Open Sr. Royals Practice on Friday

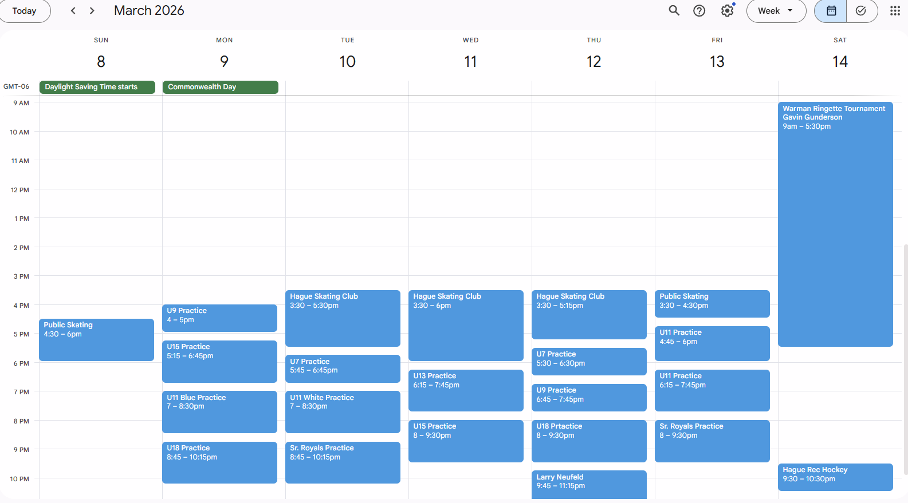coord(712,441)
